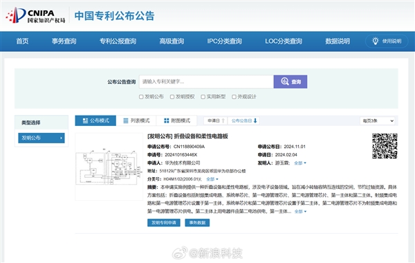This screenshot has width=415, height=263.
Task: Tick the 发明授权 checkbox
Action: 172,97
